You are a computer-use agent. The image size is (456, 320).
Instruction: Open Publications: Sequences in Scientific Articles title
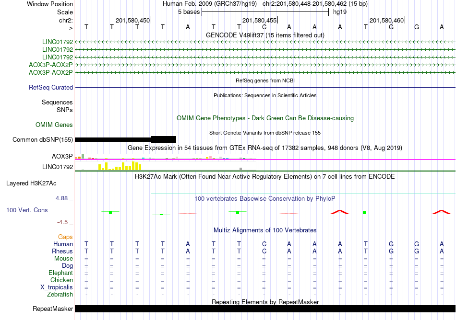[x=265, y=95]
